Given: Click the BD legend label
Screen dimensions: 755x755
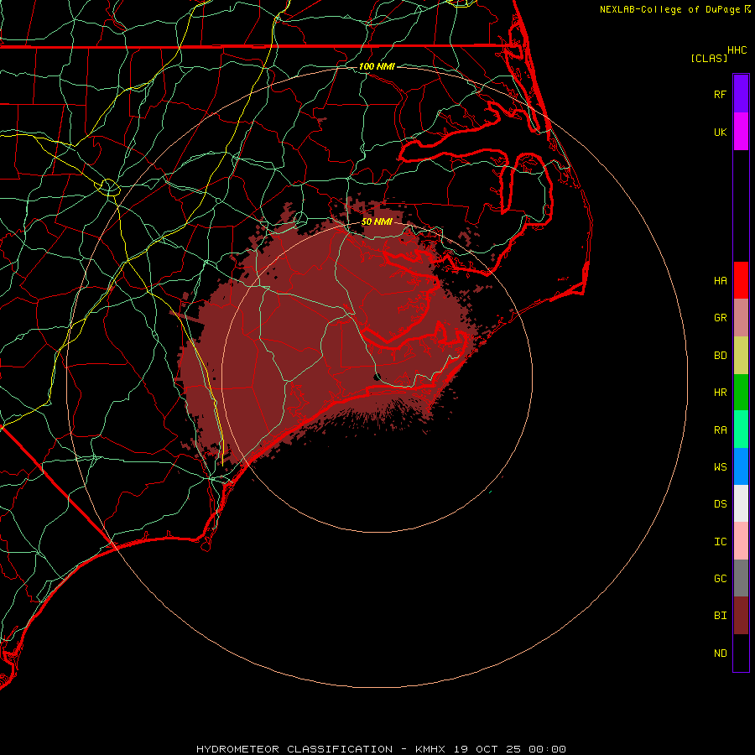Looking at the screenshot, I should click(x=720, y=356).
